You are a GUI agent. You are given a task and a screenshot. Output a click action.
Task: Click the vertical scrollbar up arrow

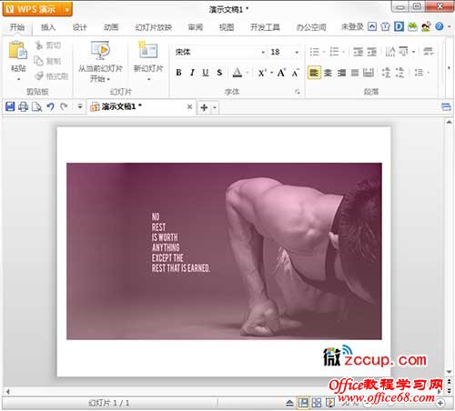(449, 122)
